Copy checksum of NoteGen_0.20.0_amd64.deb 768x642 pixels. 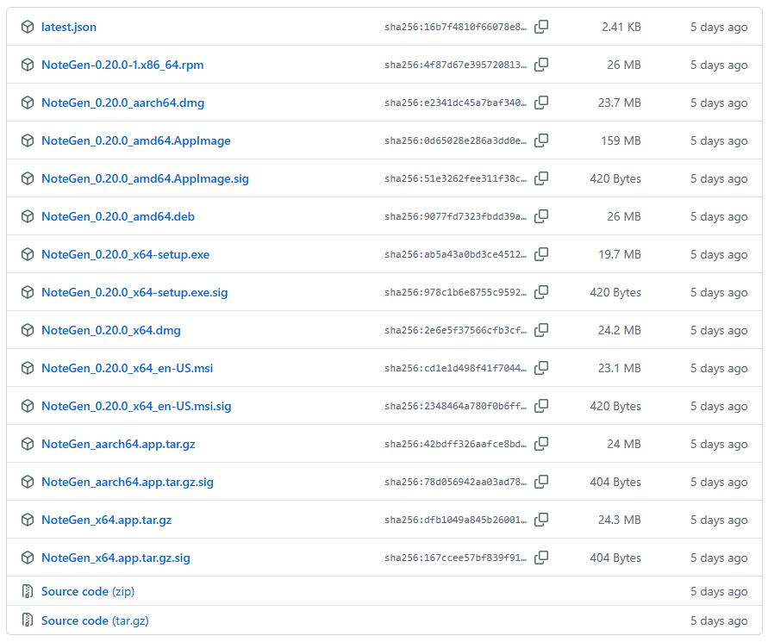(x=541, y=216)
